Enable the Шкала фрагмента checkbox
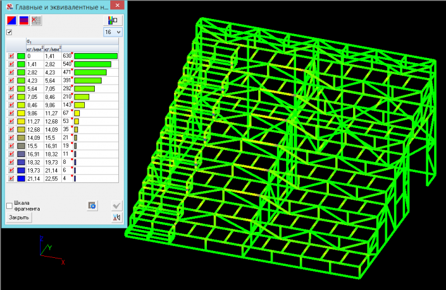446x290 pixels. 9,206
